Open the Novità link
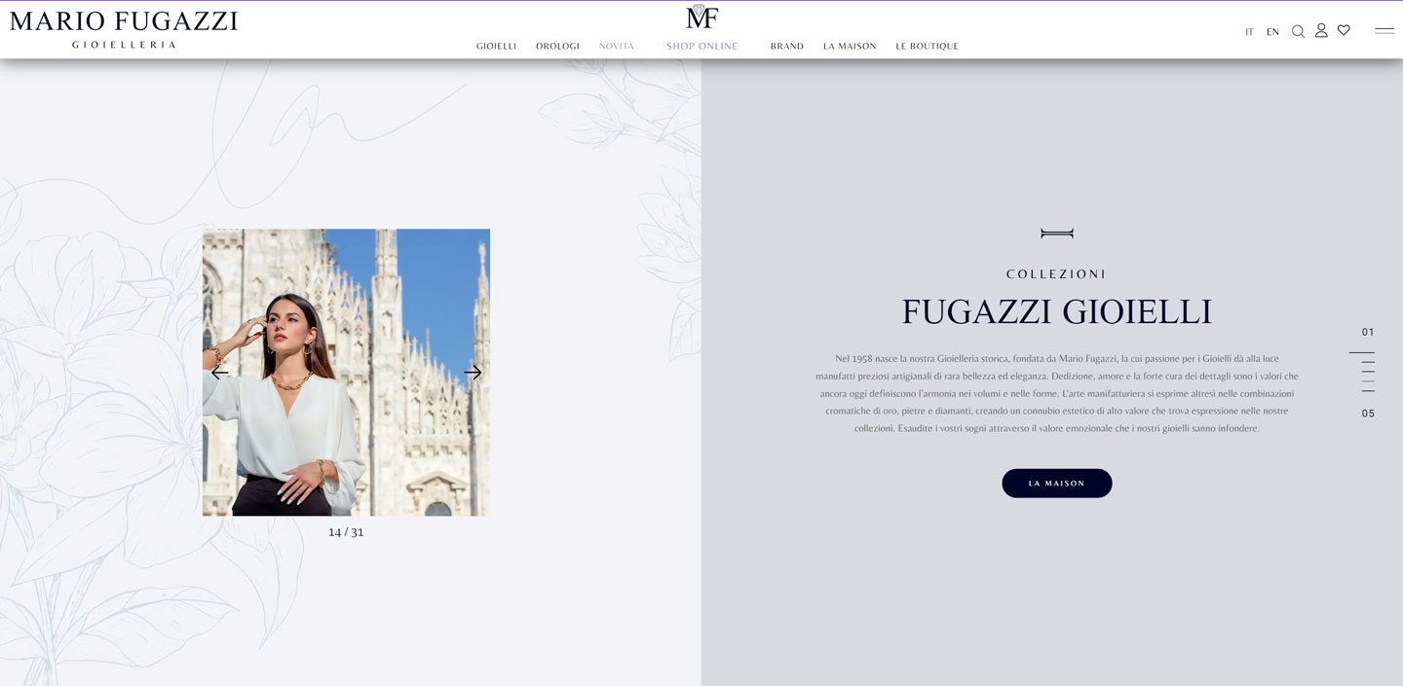This screenshot has height=686, width=1403. (617, 46)
